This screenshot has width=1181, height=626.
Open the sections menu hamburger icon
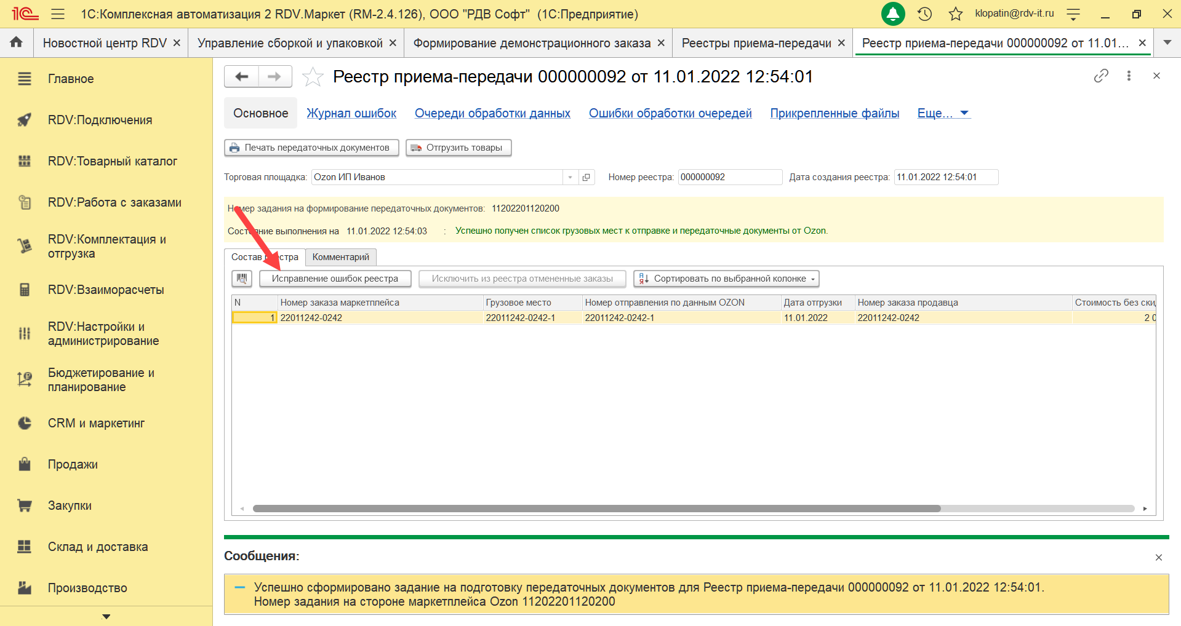click(x=58, y=14)
